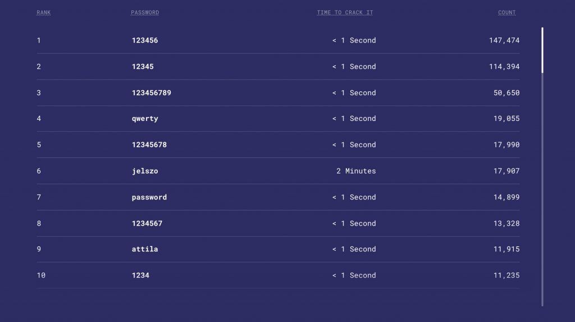Click the vertical scrollbar thumb
The width and height of the screenshot is (575, 322).
[542, 50]
